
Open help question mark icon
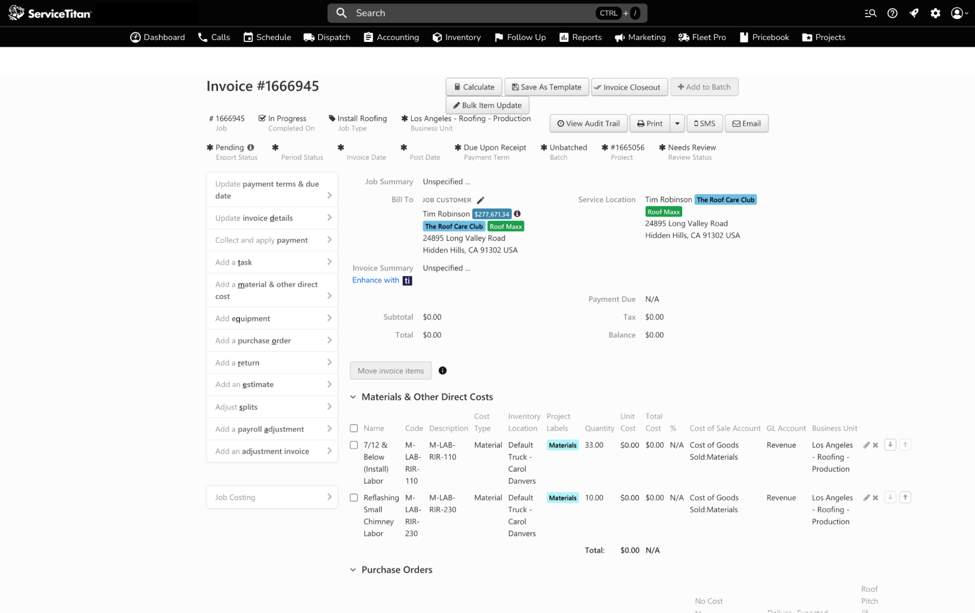[892, 13]
